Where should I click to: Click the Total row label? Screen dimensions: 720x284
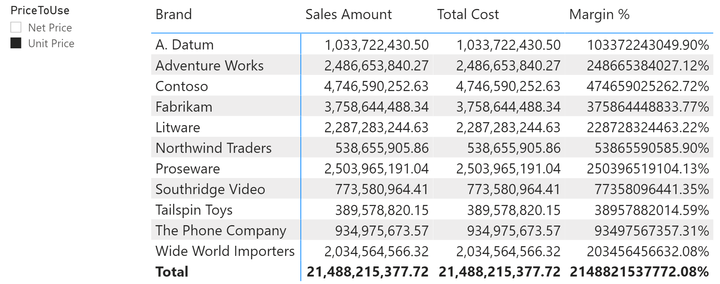click(x=172, y=272)
